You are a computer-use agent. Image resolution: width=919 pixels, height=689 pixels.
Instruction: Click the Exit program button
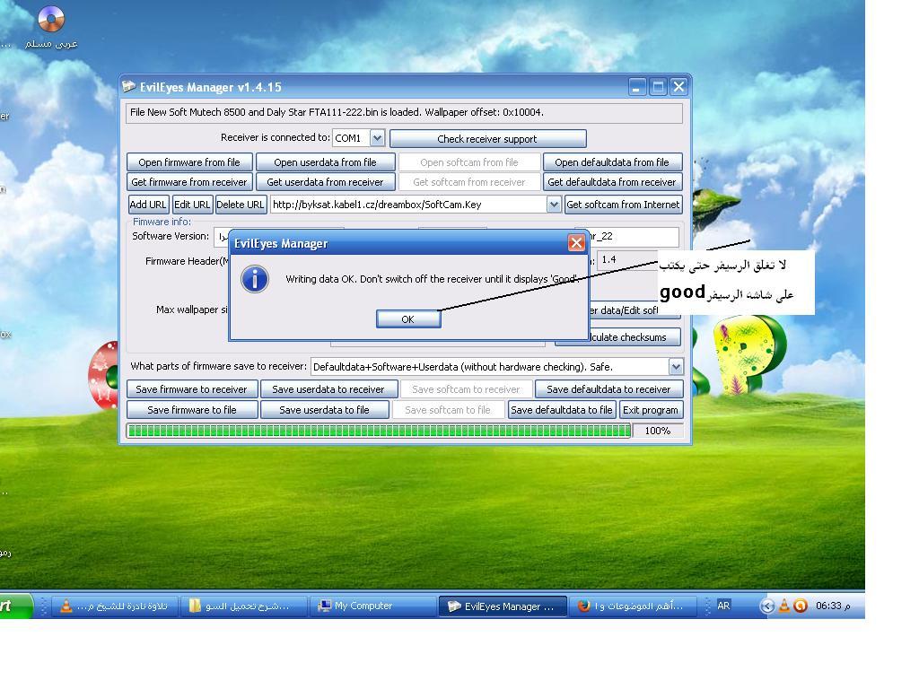(x=651, y=410)
